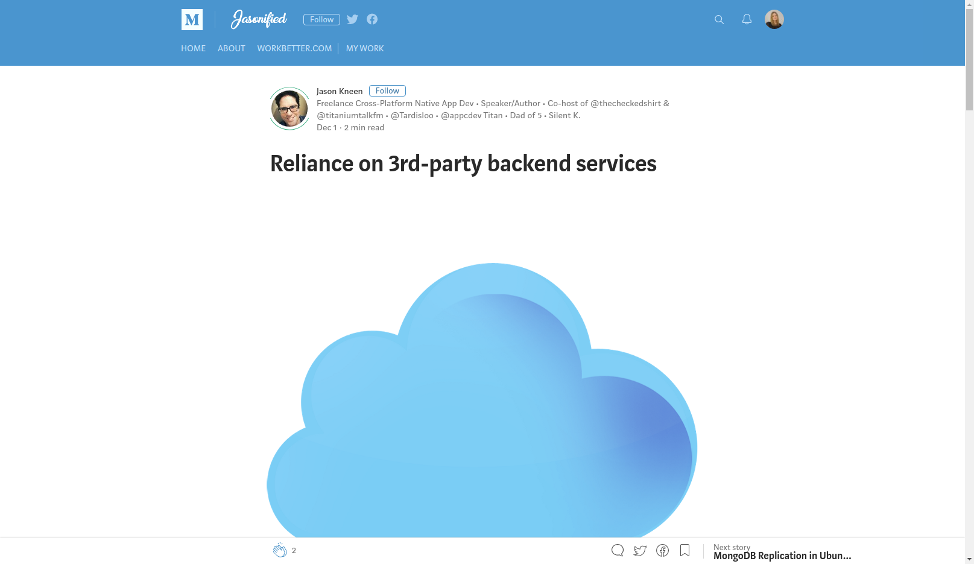Open the user profile avatar menu
This screenshot has height=564, width=974.
(x=774, y=19)
